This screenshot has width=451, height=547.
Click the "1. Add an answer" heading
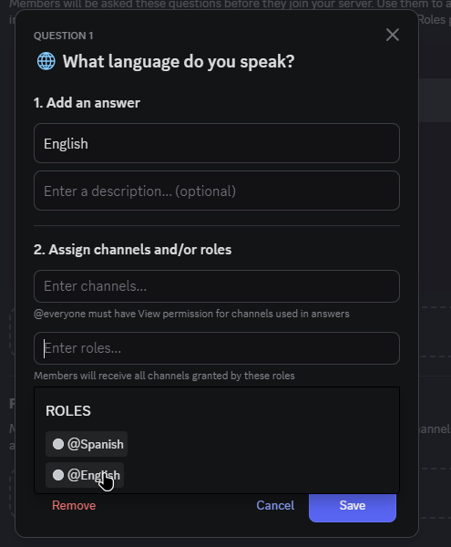(87, 103)
